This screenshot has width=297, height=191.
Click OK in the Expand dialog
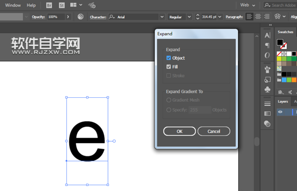click(179, 131)
